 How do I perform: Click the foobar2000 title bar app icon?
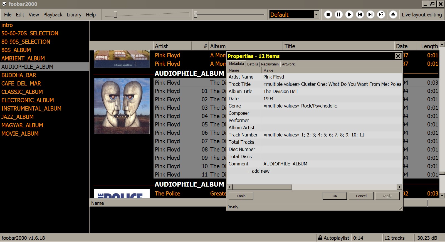click(x=4, y=4)
